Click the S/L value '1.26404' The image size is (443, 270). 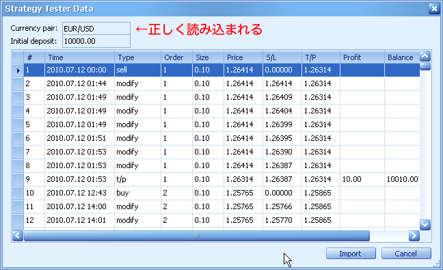tap(282, 111)
